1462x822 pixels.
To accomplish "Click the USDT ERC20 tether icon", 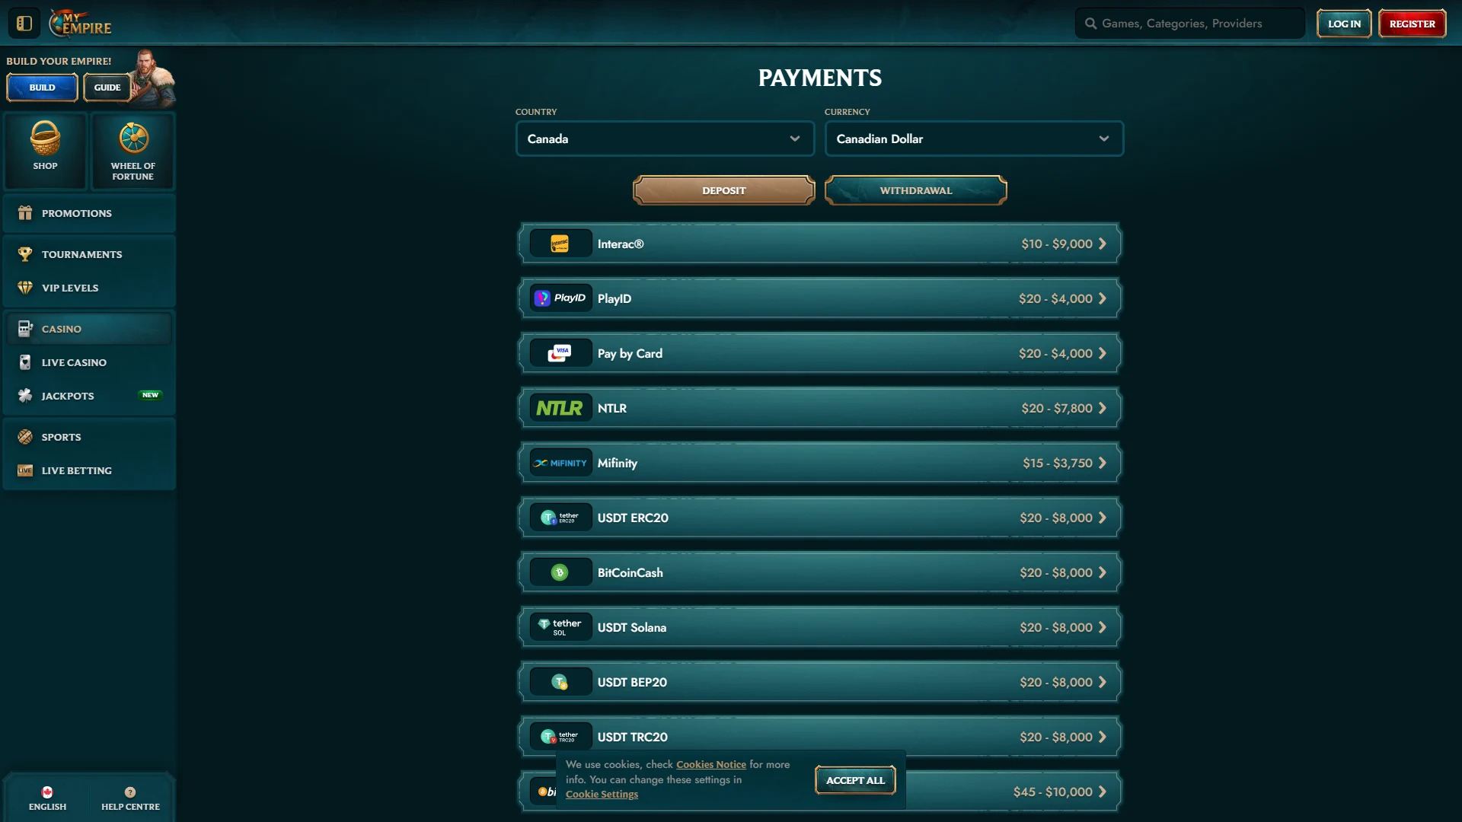I will click(x=560, y=518).
